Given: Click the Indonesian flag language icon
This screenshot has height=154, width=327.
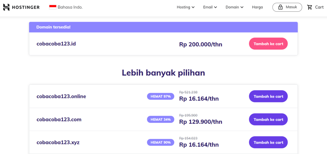Looking at the screenshot, I should pos(53,7).
